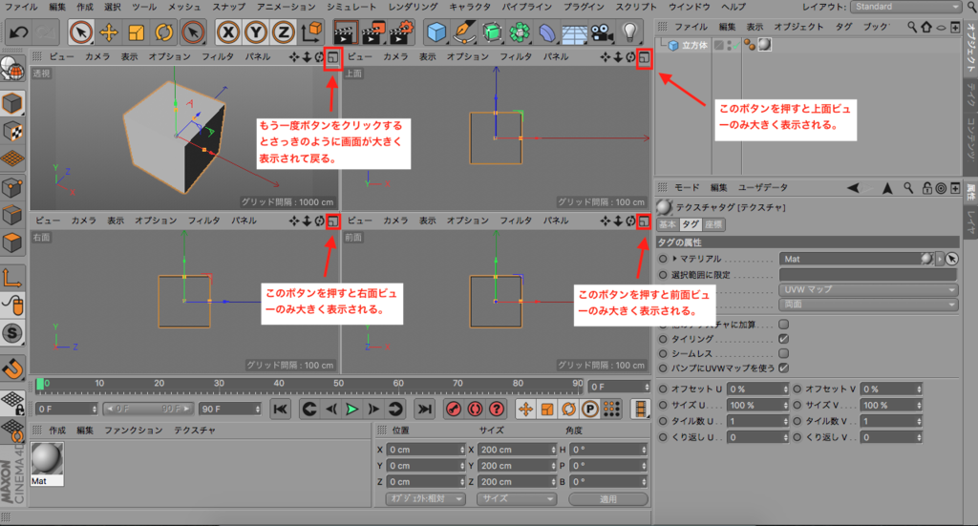Open the attribute manager モード menu
The image size is (978, 526).
click(x=686, y=188)
